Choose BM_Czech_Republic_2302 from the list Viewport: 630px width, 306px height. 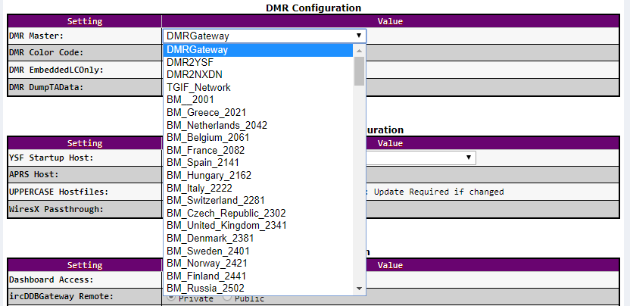coord(259,213)
